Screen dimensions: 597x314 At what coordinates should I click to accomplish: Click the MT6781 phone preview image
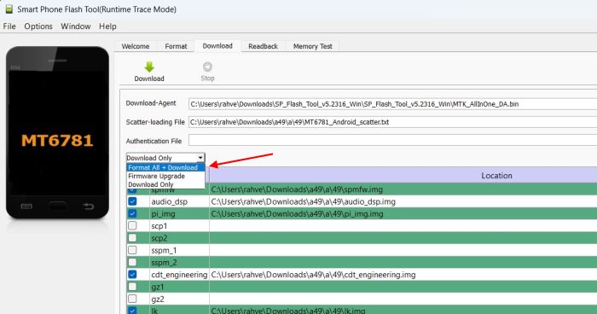[57, 132]
